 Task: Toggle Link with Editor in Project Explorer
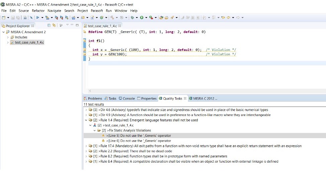pyautogui.click(x=54, y=25)
